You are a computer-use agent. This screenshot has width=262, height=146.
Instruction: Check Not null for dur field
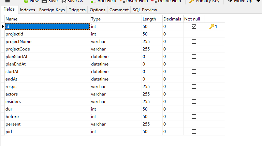[194, 109]
